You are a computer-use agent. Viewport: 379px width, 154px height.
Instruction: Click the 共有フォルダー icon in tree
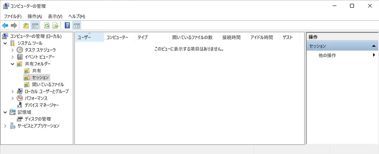20,64
